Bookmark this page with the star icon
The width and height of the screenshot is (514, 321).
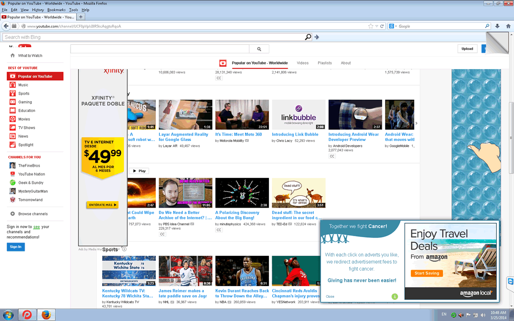(370, 26)
